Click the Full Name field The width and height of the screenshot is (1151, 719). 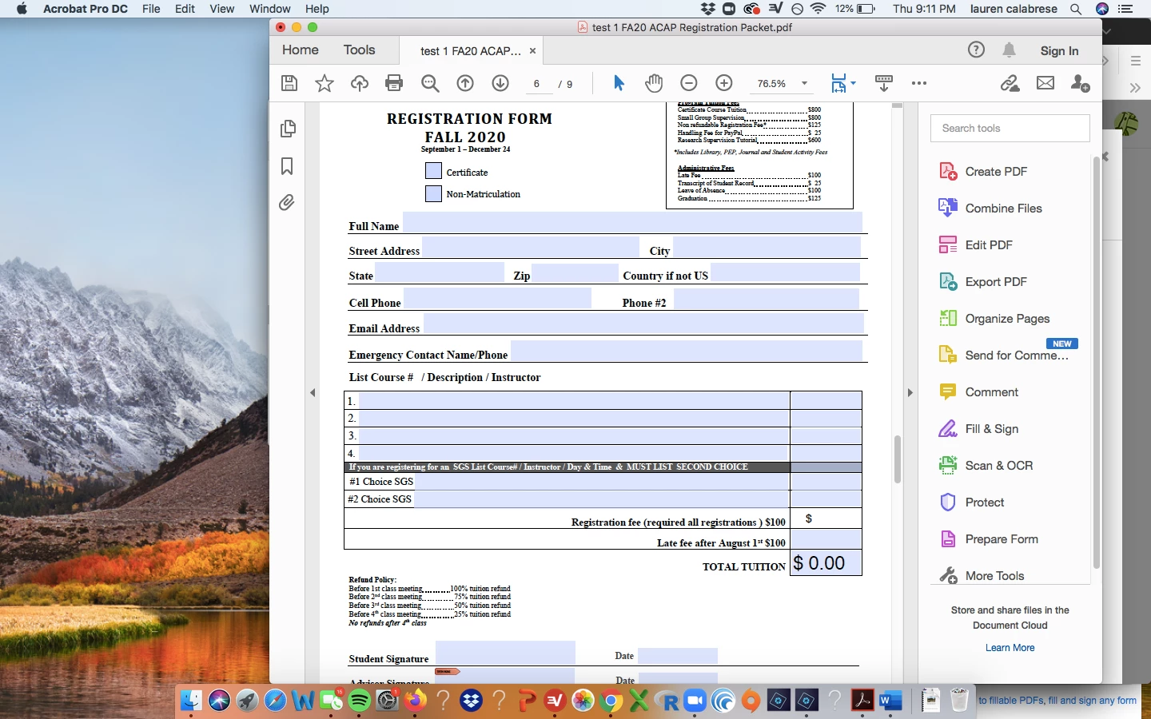click(x=632, y=223)
